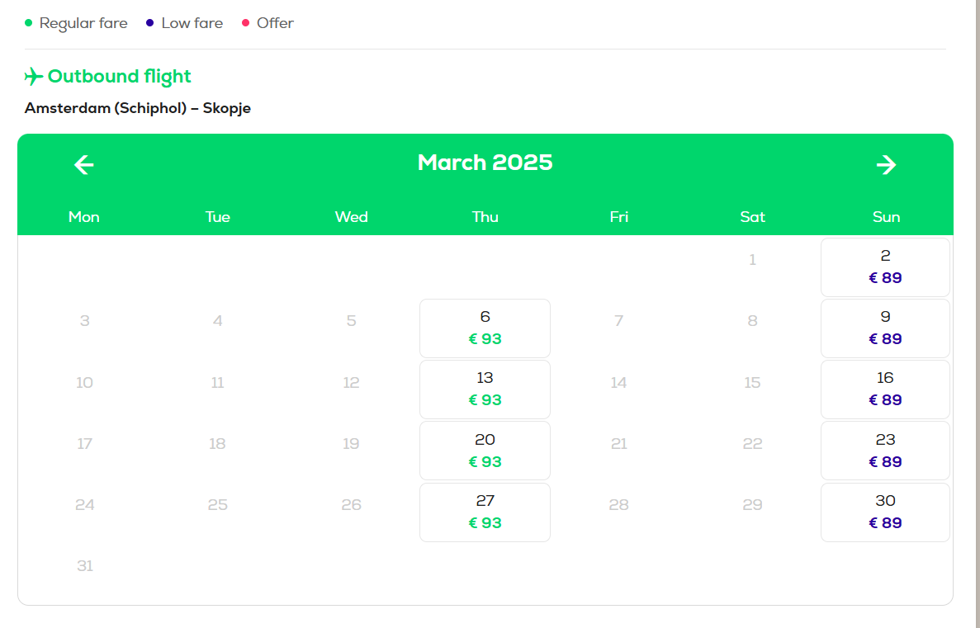Click the green Regular fare legend dot

point(29,23)
